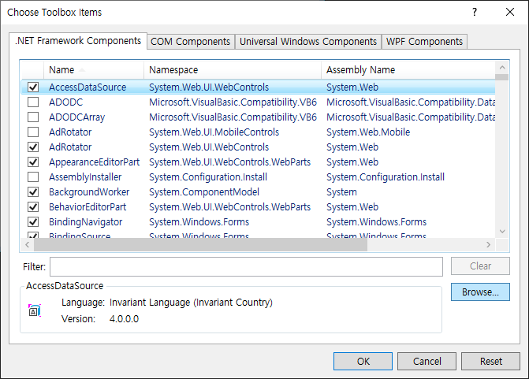Sort list by Namespace column header
529x379 pixels.
point(233,70)
